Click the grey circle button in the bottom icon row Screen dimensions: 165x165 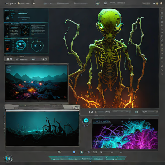[x=59, y=152]
